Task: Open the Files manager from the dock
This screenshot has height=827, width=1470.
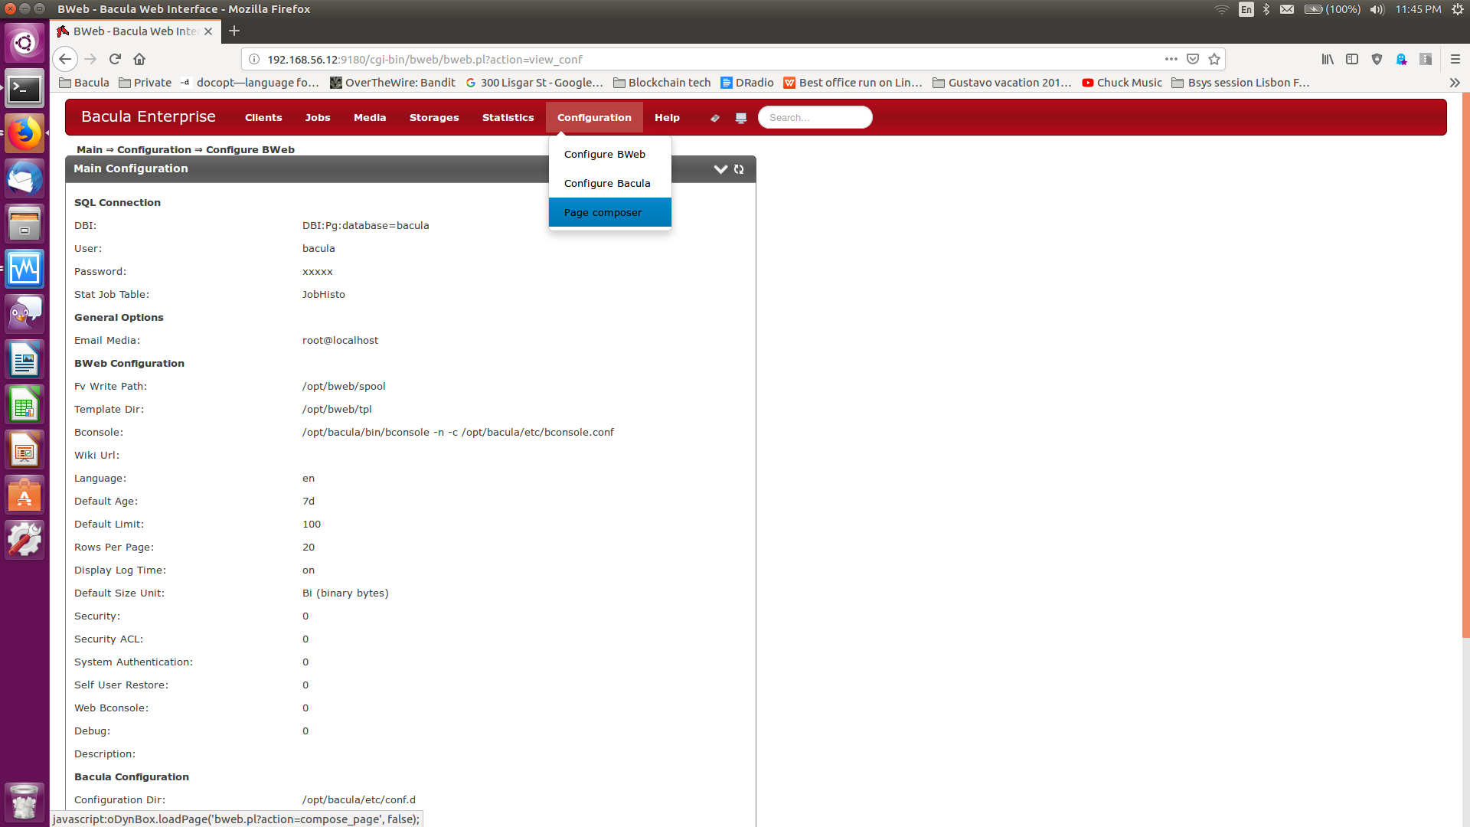Action: click(x=24, y=224)
